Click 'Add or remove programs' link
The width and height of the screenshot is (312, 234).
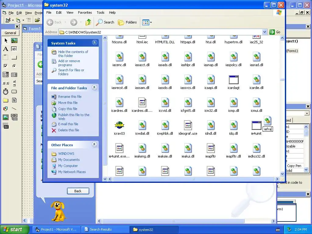click(69, 63)
